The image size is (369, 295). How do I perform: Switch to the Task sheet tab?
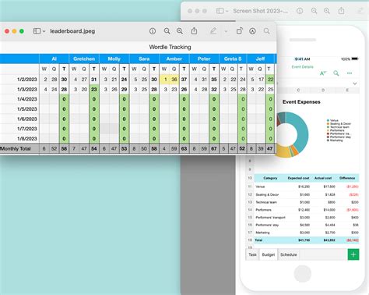pyautogui.click(x=252, y=254)
